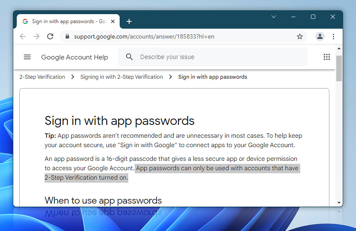The width and height of the screenshot is (356, 231).
Task: Maximize the Chrome window
Action: click(x=313, y=17)
